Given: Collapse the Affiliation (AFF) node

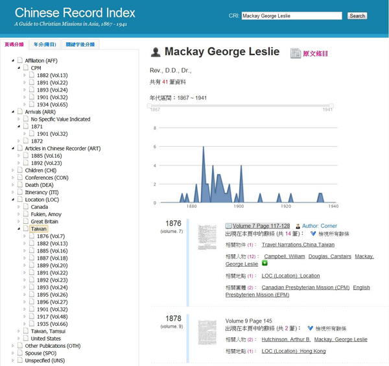Looking at the screenshot, I should 12,60.
